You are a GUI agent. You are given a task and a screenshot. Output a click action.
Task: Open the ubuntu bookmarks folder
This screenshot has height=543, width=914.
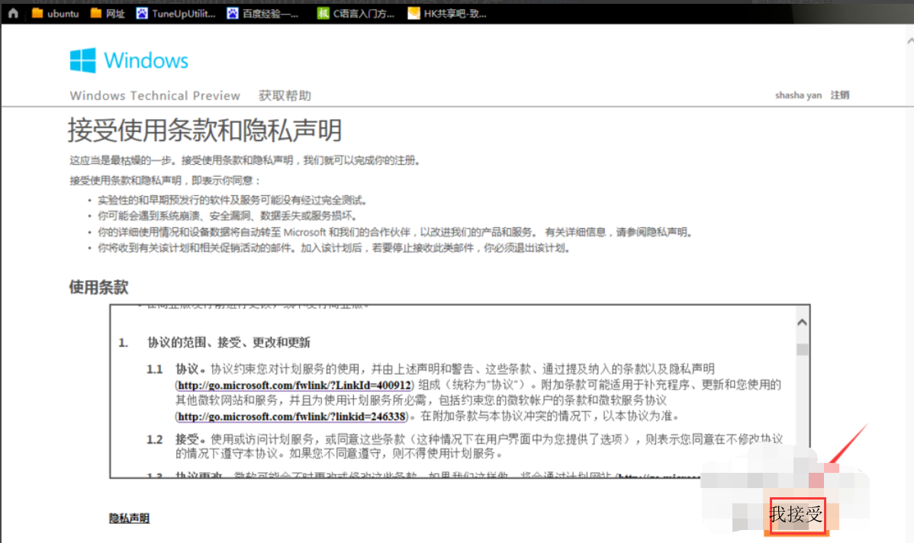tap(55, 13)
